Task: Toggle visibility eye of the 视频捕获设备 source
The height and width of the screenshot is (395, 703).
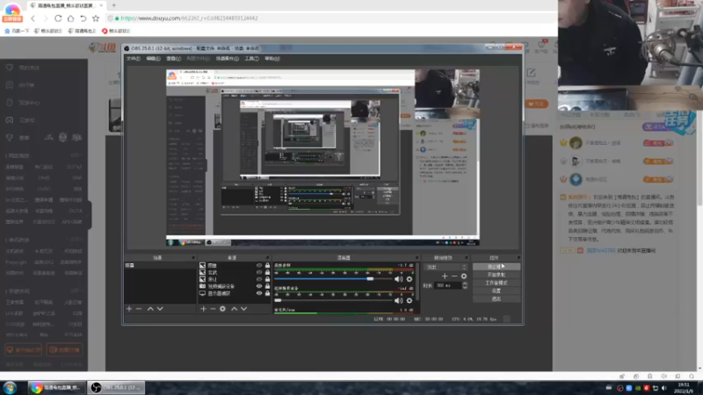Action: pyautogui.click(x=259, y=286)
